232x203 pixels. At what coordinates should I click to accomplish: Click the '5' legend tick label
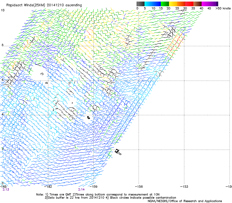coord(145,8)
